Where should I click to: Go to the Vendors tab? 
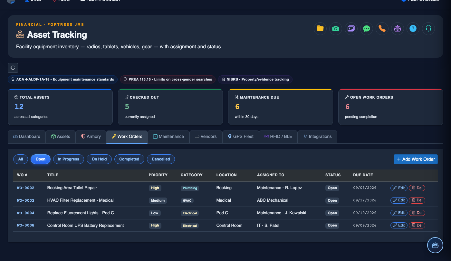206,137
